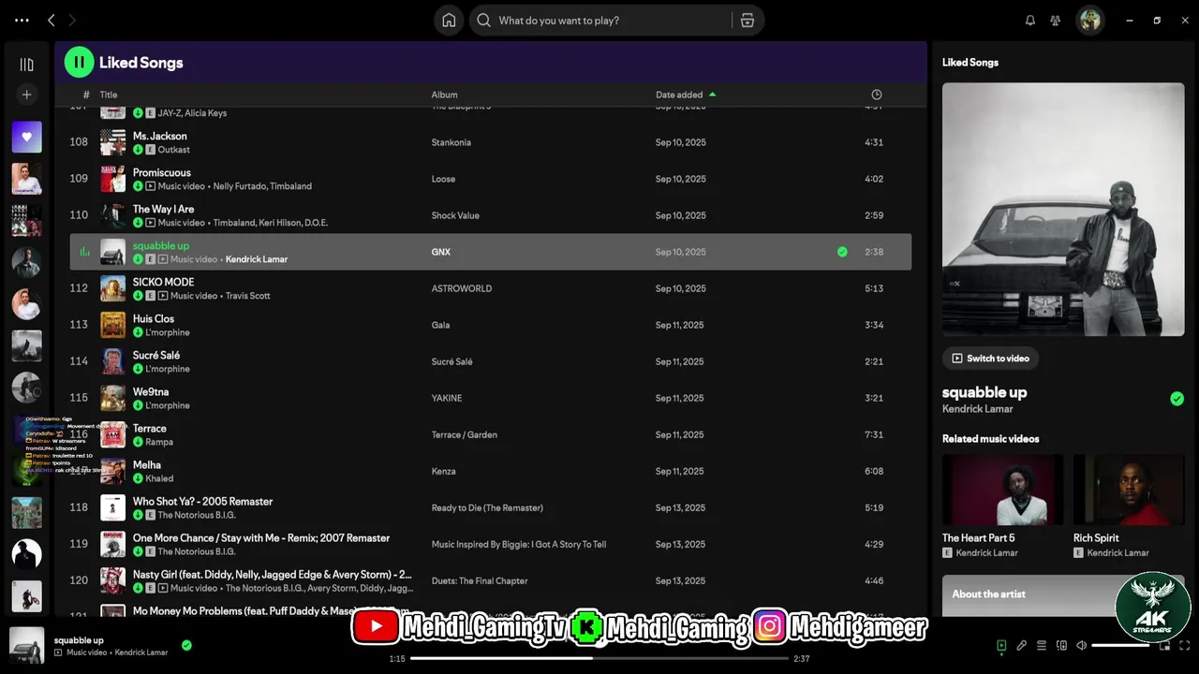Screen dimensions: 1199x674
Task: Click the playback progress bar
Action: pyautogui.click(x=599, y=658)
